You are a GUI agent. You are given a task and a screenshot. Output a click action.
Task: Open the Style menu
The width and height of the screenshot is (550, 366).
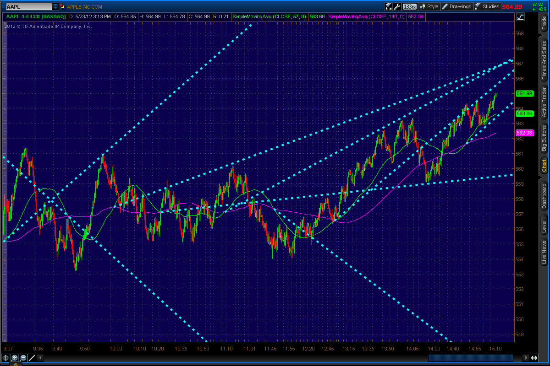click(x=429, y=6)
